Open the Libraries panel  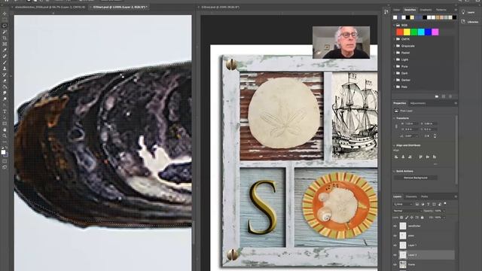click(469, 22)
